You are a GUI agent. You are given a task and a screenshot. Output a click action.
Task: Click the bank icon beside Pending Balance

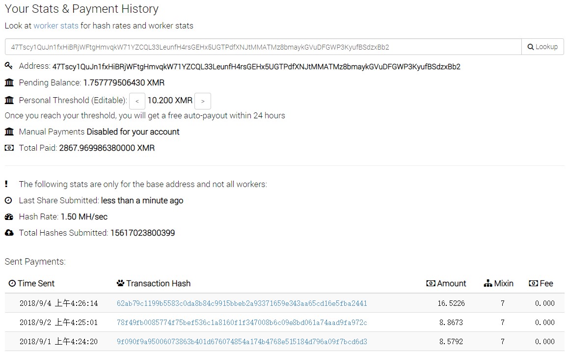(x=9, y=83)
